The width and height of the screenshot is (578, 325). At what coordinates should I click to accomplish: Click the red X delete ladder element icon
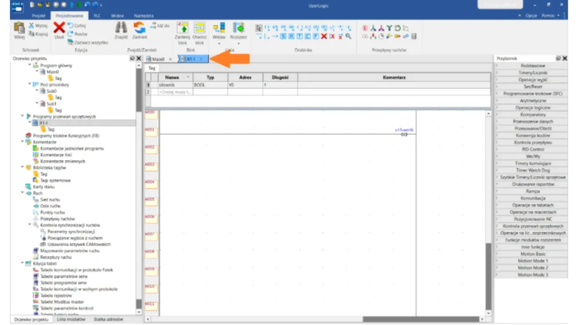[323, 36]
